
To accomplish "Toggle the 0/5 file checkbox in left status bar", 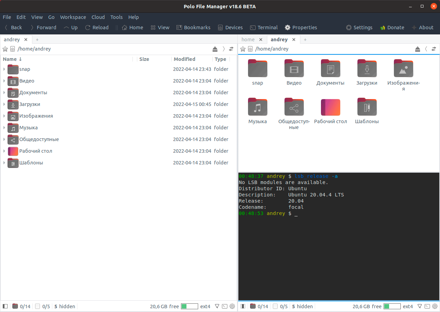I will tap(38, 306).
